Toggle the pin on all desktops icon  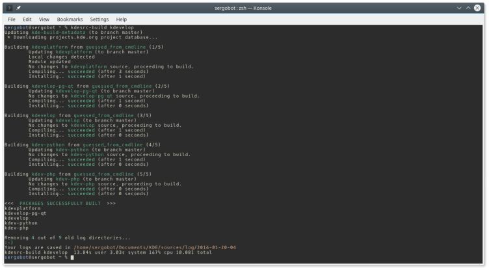point(20,8)
